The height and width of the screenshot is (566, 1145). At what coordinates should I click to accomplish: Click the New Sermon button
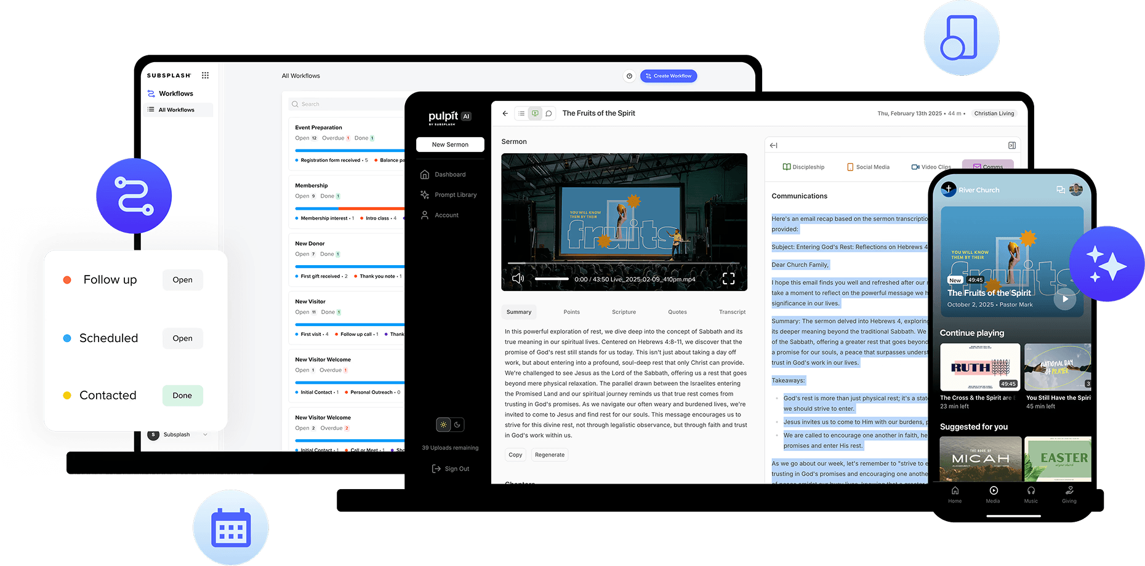coord(450,145)
